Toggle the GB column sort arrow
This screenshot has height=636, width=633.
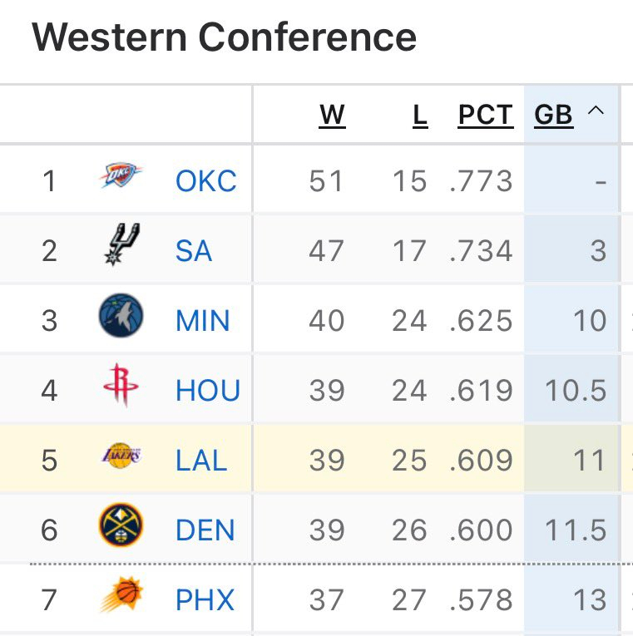(x=596, y=111)
